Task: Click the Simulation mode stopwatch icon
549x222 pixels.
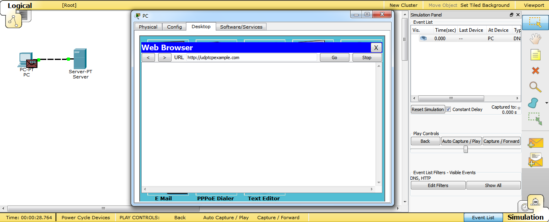Action: tap(535, 201)
